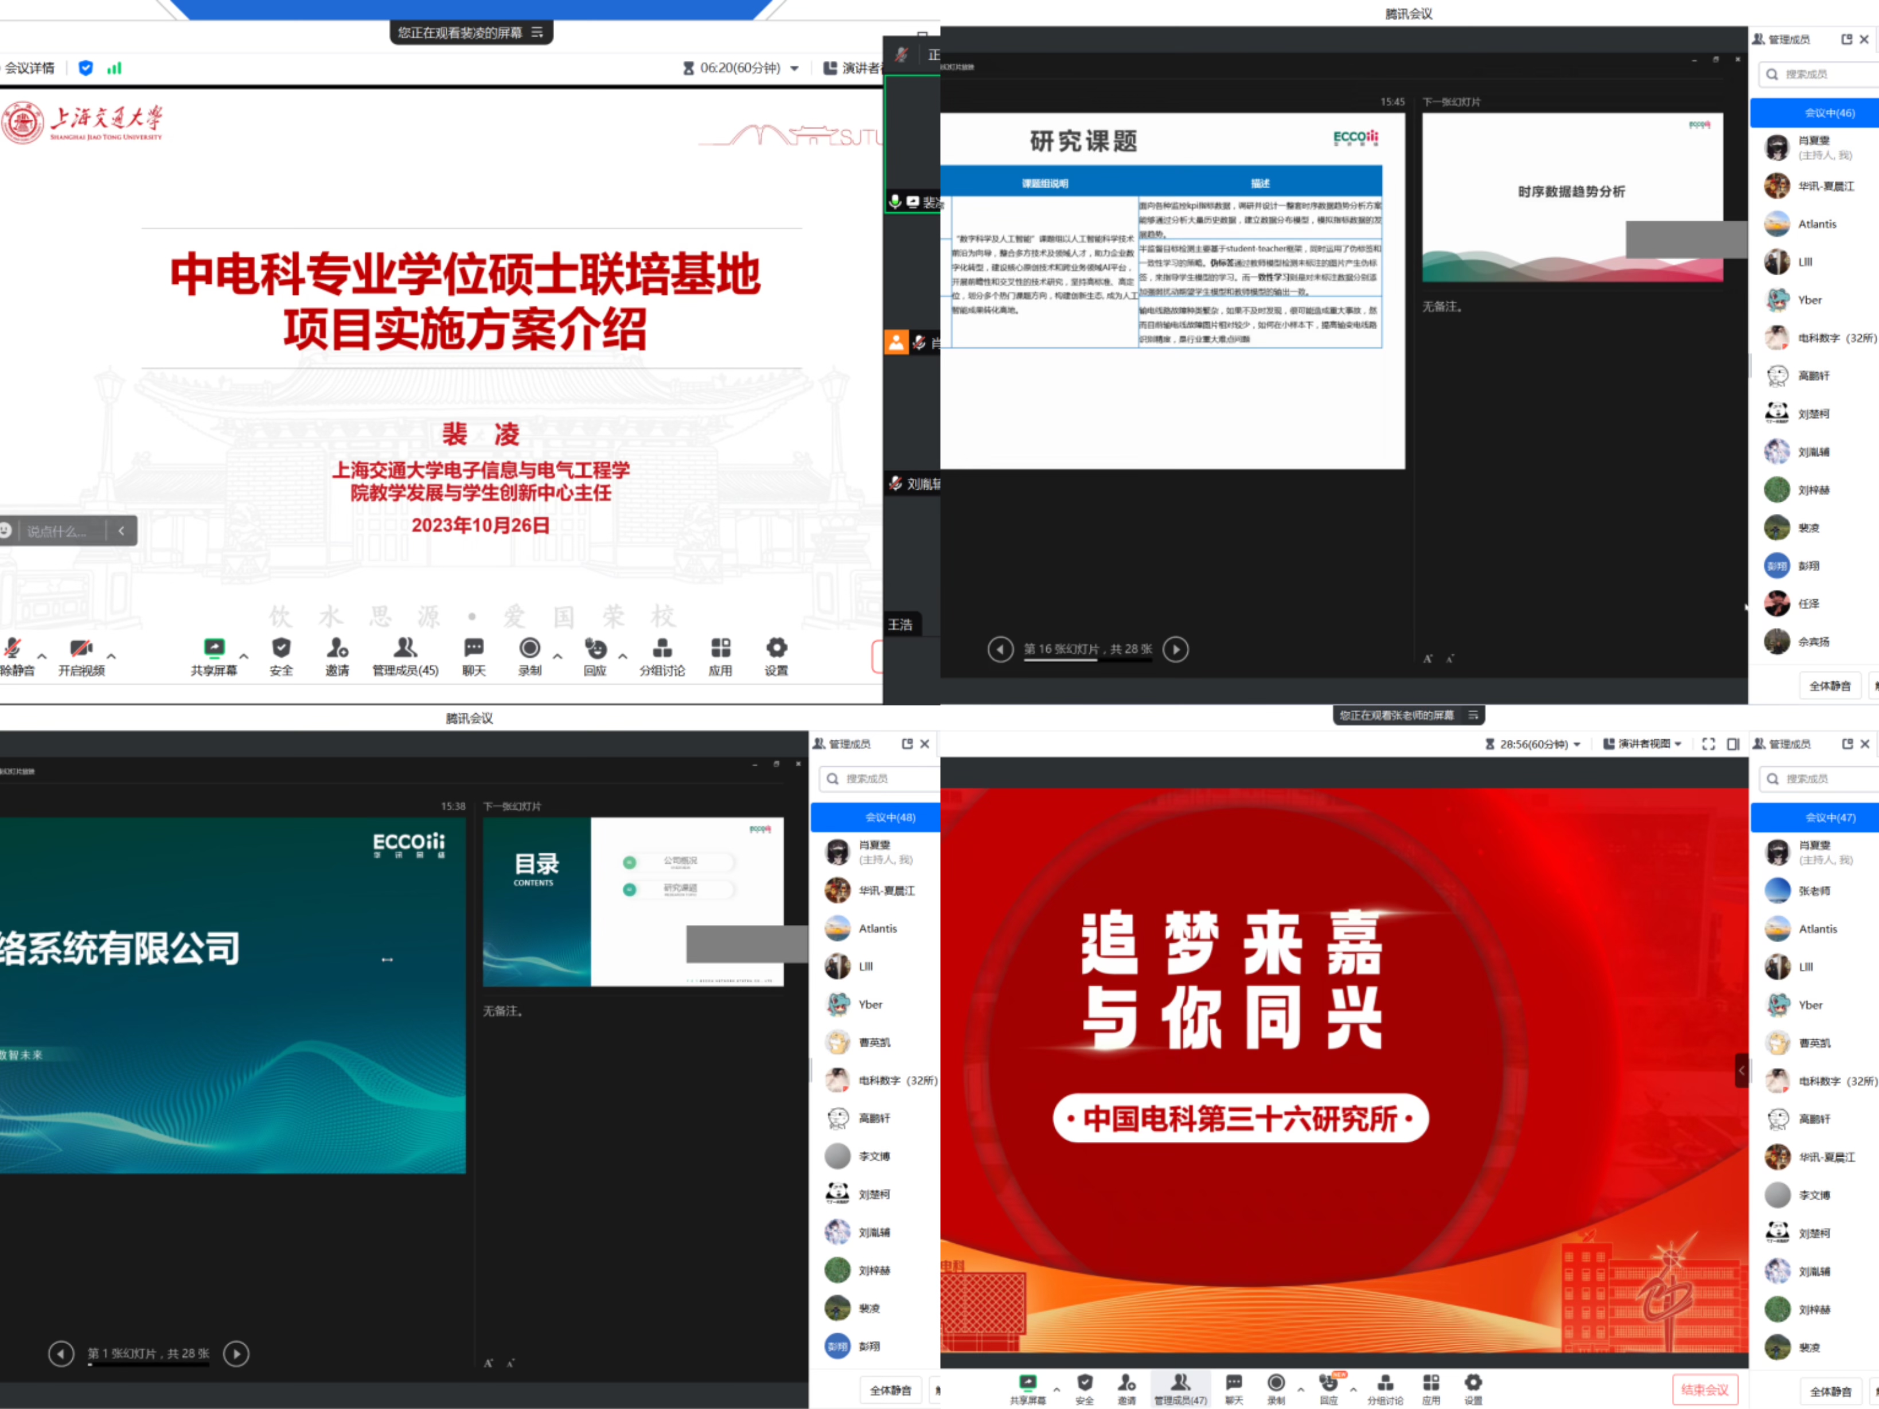Image resolution: width=1879 pixels, height=1409 pixels.
Task: Open Chat in bottom-right meeting toolbar
Action: coord(1233,1388)
